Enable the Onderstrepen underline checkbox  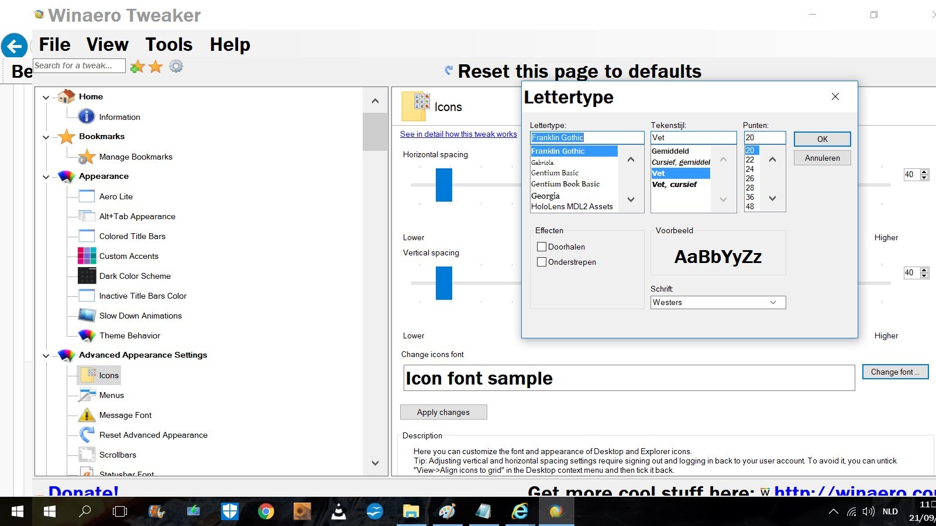pyautogui.click(x=542, y=262)
